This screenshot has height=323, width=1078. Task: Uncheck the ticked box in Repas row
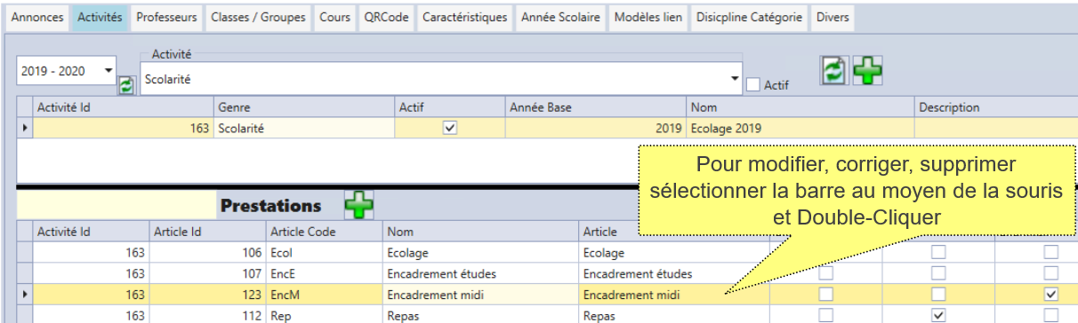938,315
